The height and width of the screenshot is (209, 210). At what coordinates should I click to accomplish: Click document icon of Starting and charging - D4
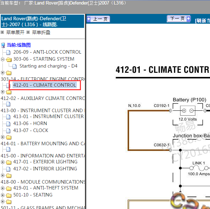point(15,66)
